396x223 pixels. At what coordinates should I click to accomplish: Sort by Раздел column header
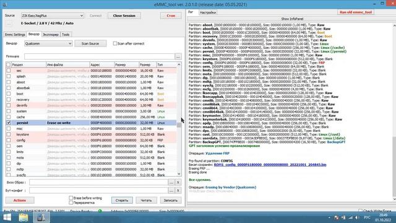click(x=28, y=64)
